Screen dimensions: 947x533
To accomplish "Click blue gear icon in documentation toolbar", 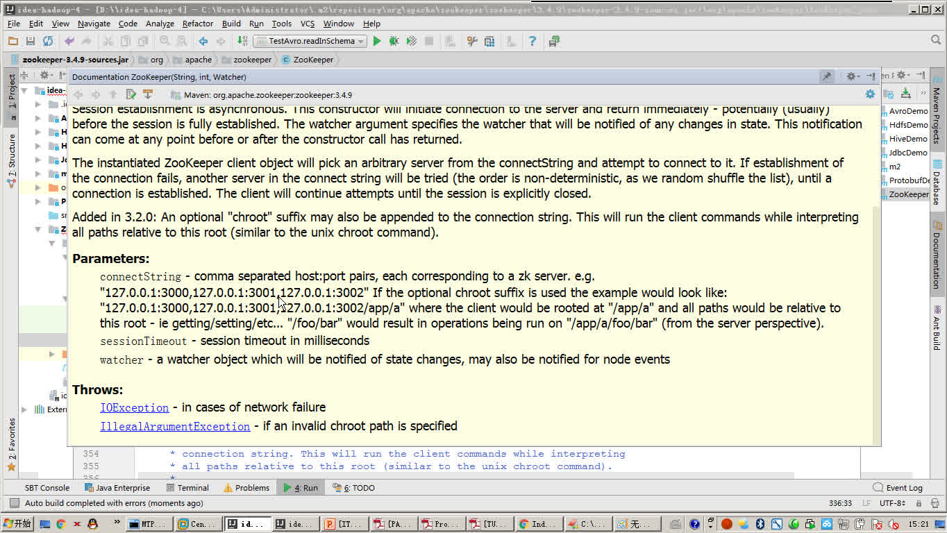I will 870,94.
